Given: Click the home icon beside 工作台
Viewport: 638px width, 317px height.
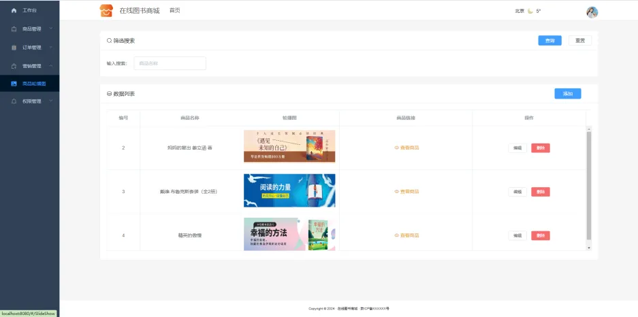Looking at the screenshot, I should click(14, 11).
